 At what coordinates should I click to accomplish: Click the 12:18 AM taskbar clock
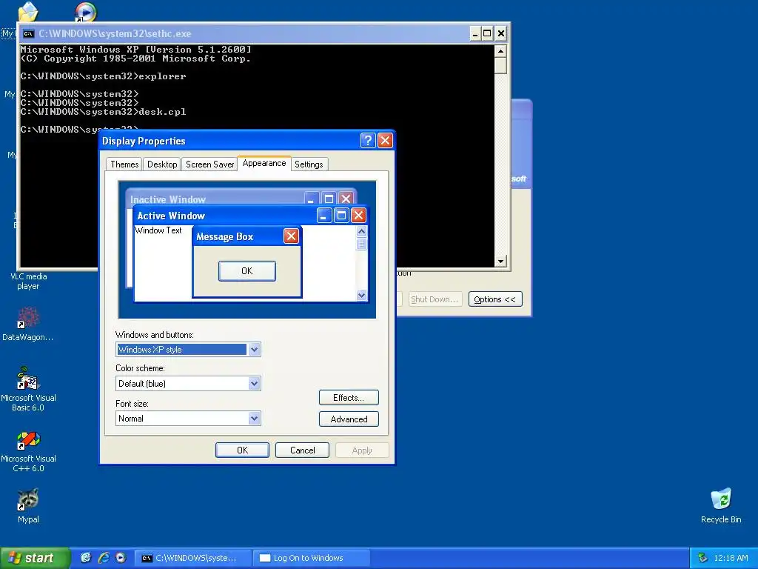pos(731,558)
